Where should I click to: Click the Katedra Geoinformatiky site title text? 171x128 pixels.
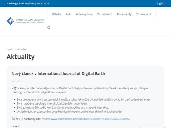[30, 20]
